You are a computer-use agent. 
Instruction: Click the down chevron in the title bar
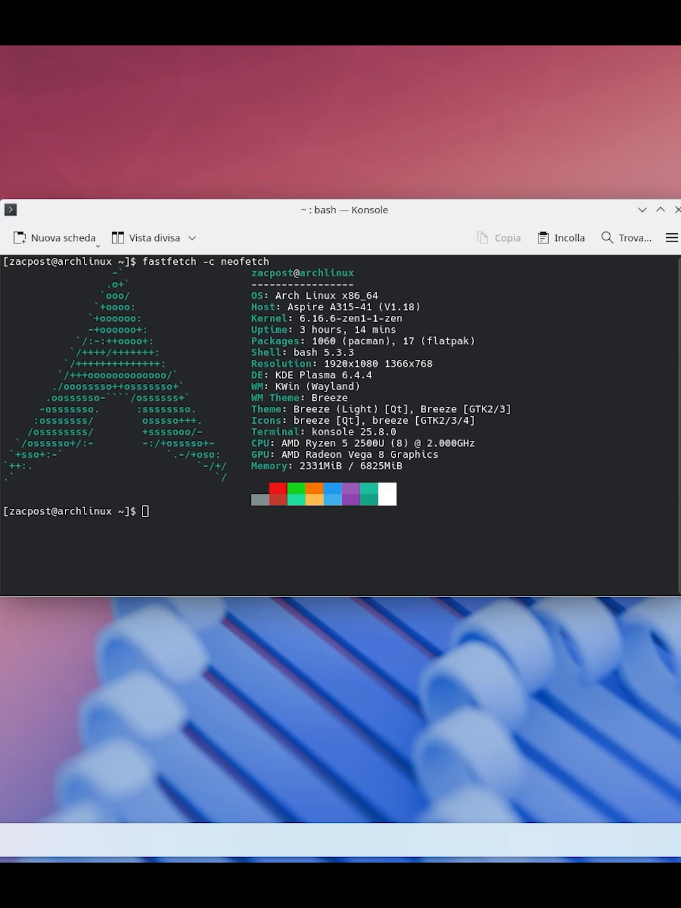[x=642, y=209]
